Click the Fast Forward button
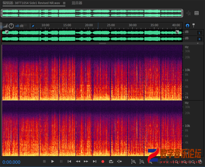 click(86, 162)
